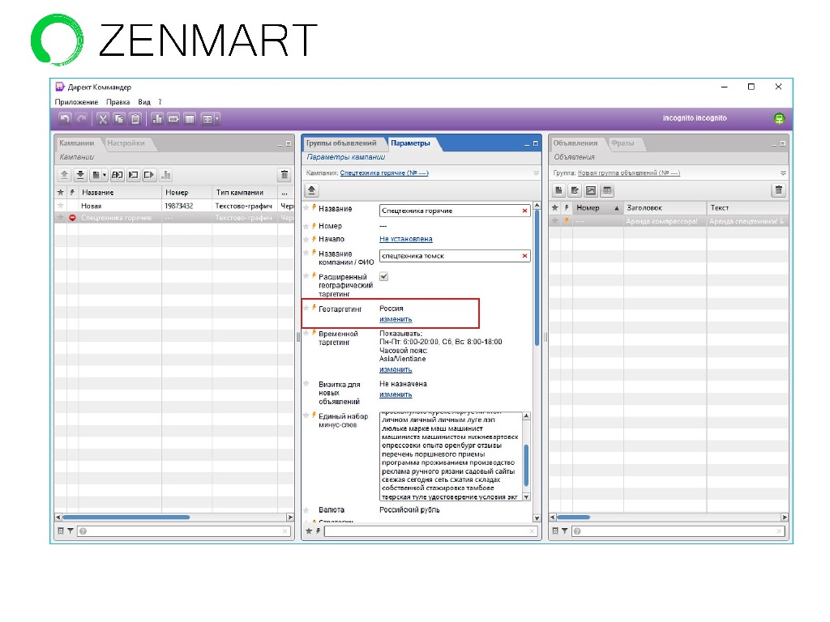
Task: Click the image ad icon in the Ads panel
Action: [x=591, y=190]
